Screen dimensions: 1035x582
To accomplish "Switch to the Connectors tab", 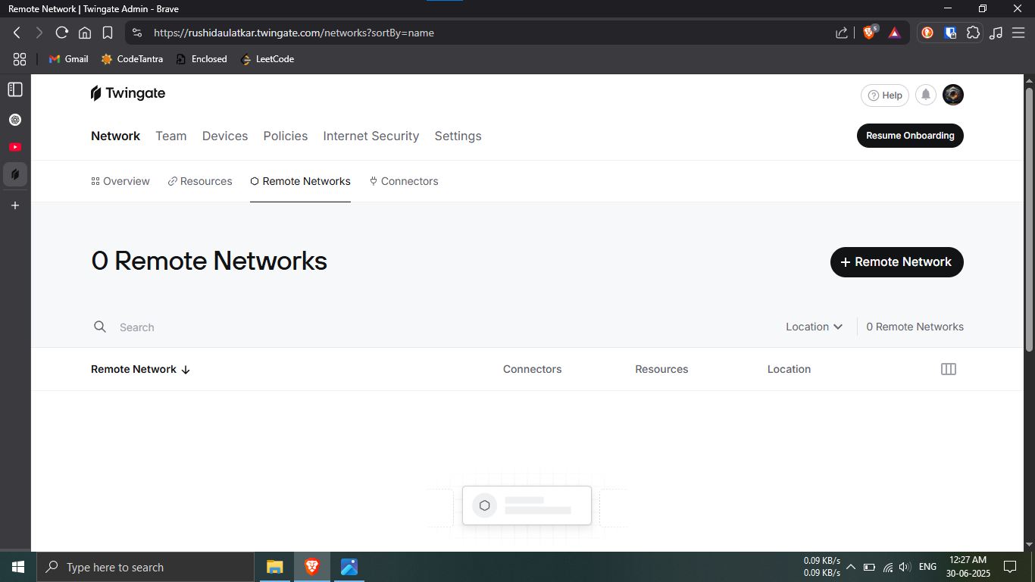I will click(404, 181).
